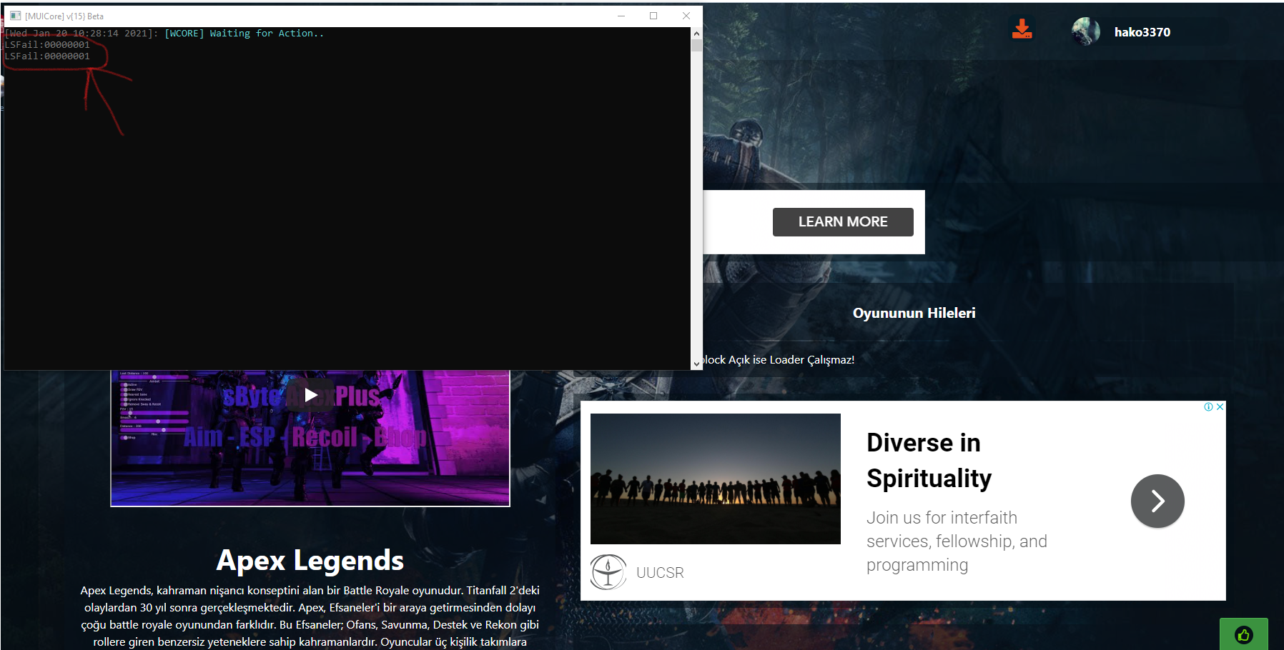Screen dimensions: 1284x650
Task: Close the advertisement with X icon
Action: pos(1220,406)
